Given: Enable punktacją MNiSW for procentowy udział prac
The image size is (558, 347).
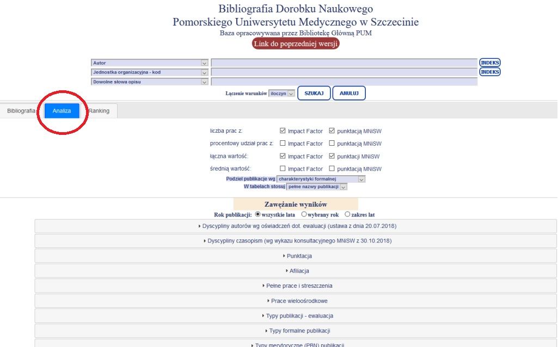Looking at the screenshot, I should click(x=332, y=144).
